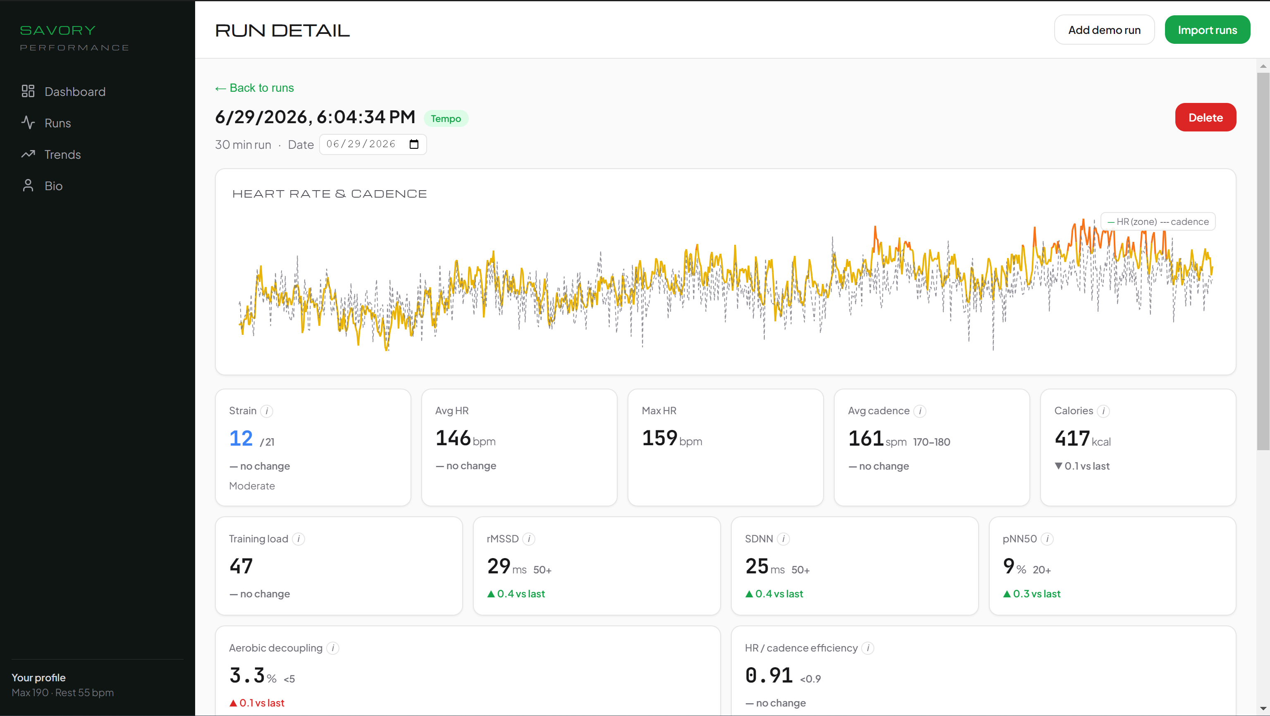This screenshot has width=1270, height=716.
Task: Click the rMSSD value 29 ms
Action: (x=507, y=566)
